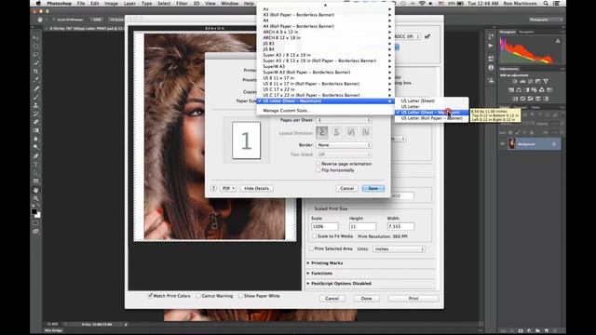Click the Width value field
596x335 pixels.
click(400, 226)
